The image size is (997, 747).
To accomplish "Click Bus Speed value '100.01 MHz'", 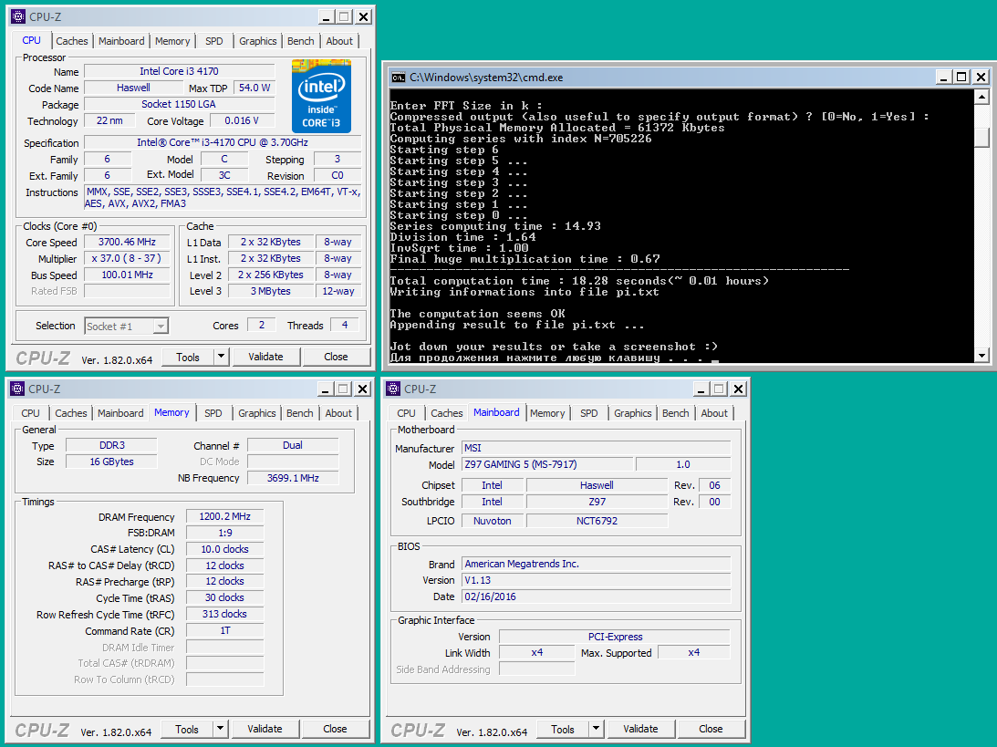I will coord(127,275).
